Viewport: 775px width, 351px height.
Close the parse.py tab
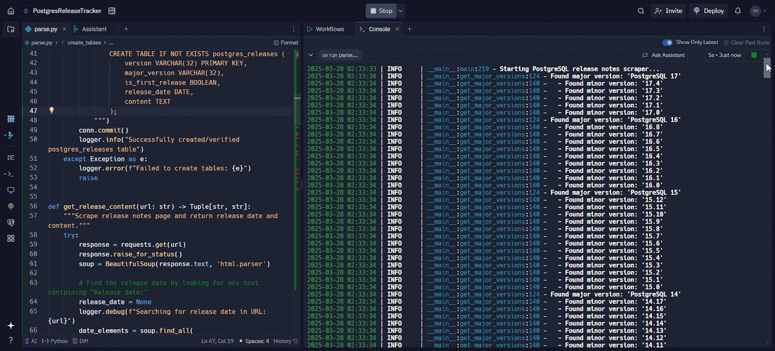[64, 29]
